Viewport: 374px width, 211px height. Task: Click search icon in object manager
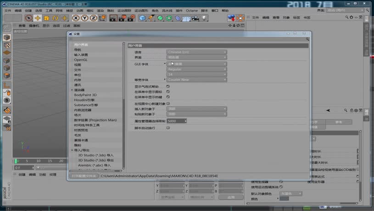[346, 17]
